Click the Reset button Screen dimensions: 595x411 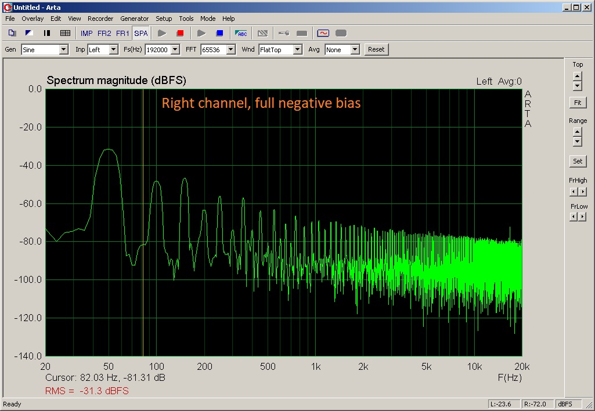pyautogui.click(x=376, y=49)
